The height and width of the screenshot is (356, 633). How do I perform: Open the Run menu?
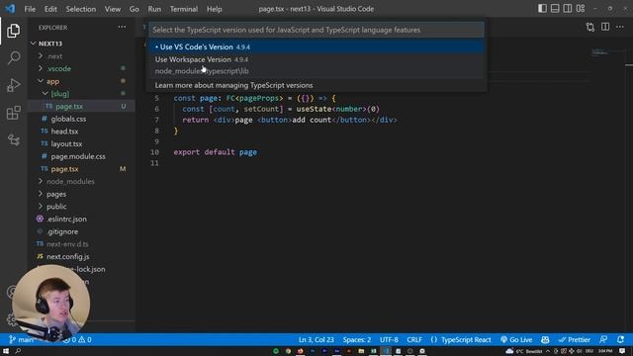click(154, 9)
